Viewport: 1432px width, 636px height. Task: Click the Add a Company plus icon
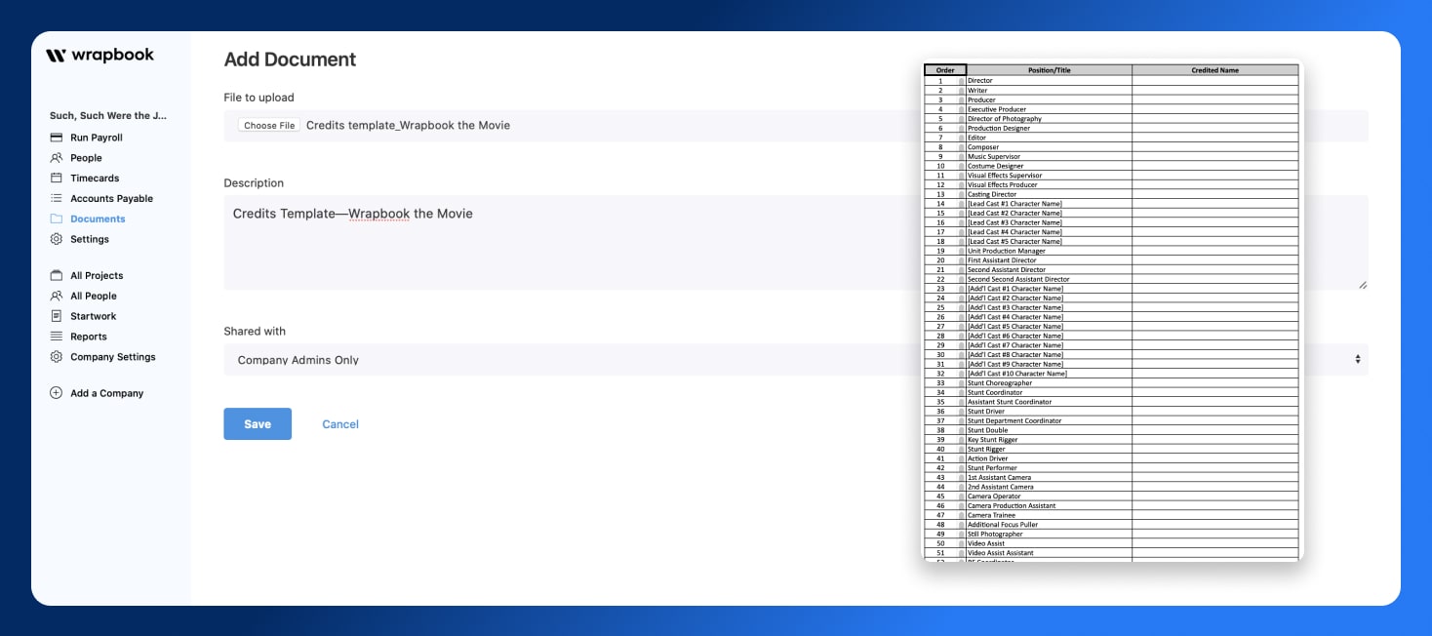click(56, 392)
